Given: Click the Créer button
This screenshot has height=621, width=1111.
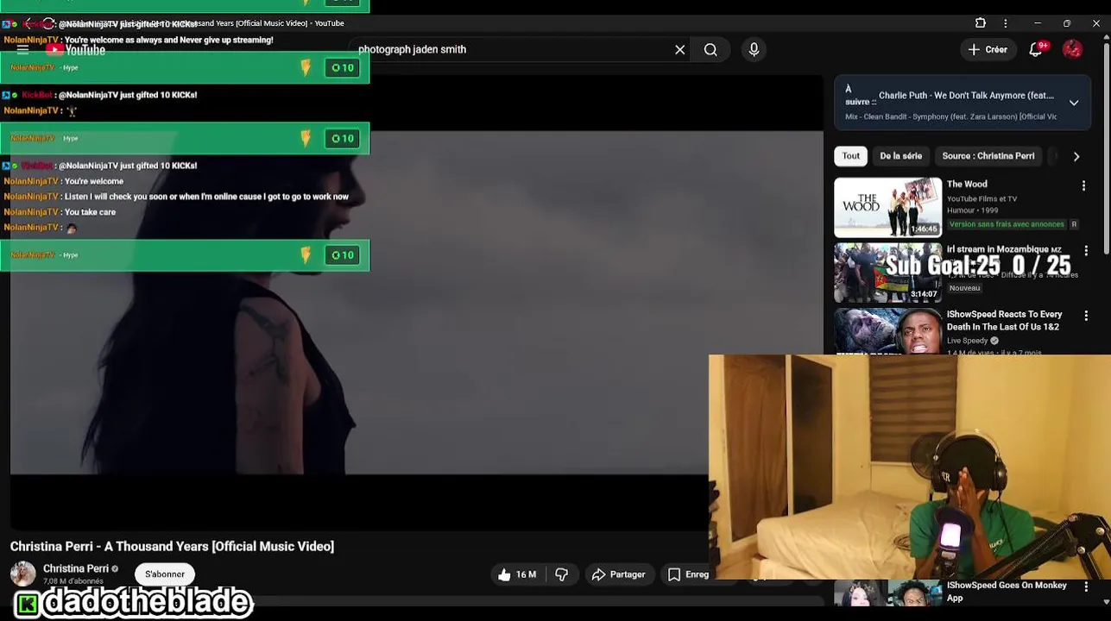Looking at the screenshot, I should coord(988,50).
